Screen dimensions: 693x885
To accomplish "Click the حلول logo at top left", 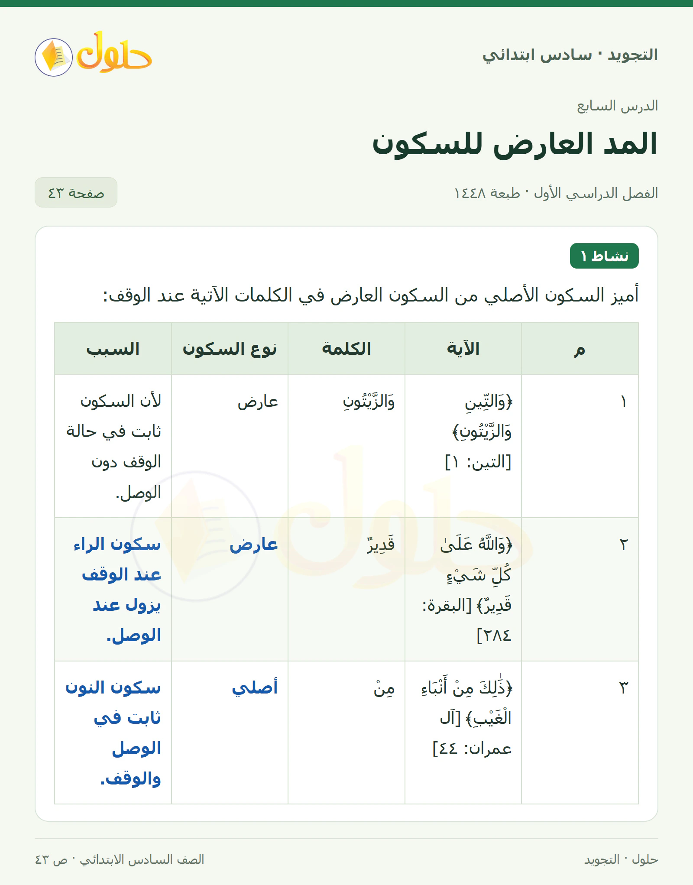I will point(94,54).
